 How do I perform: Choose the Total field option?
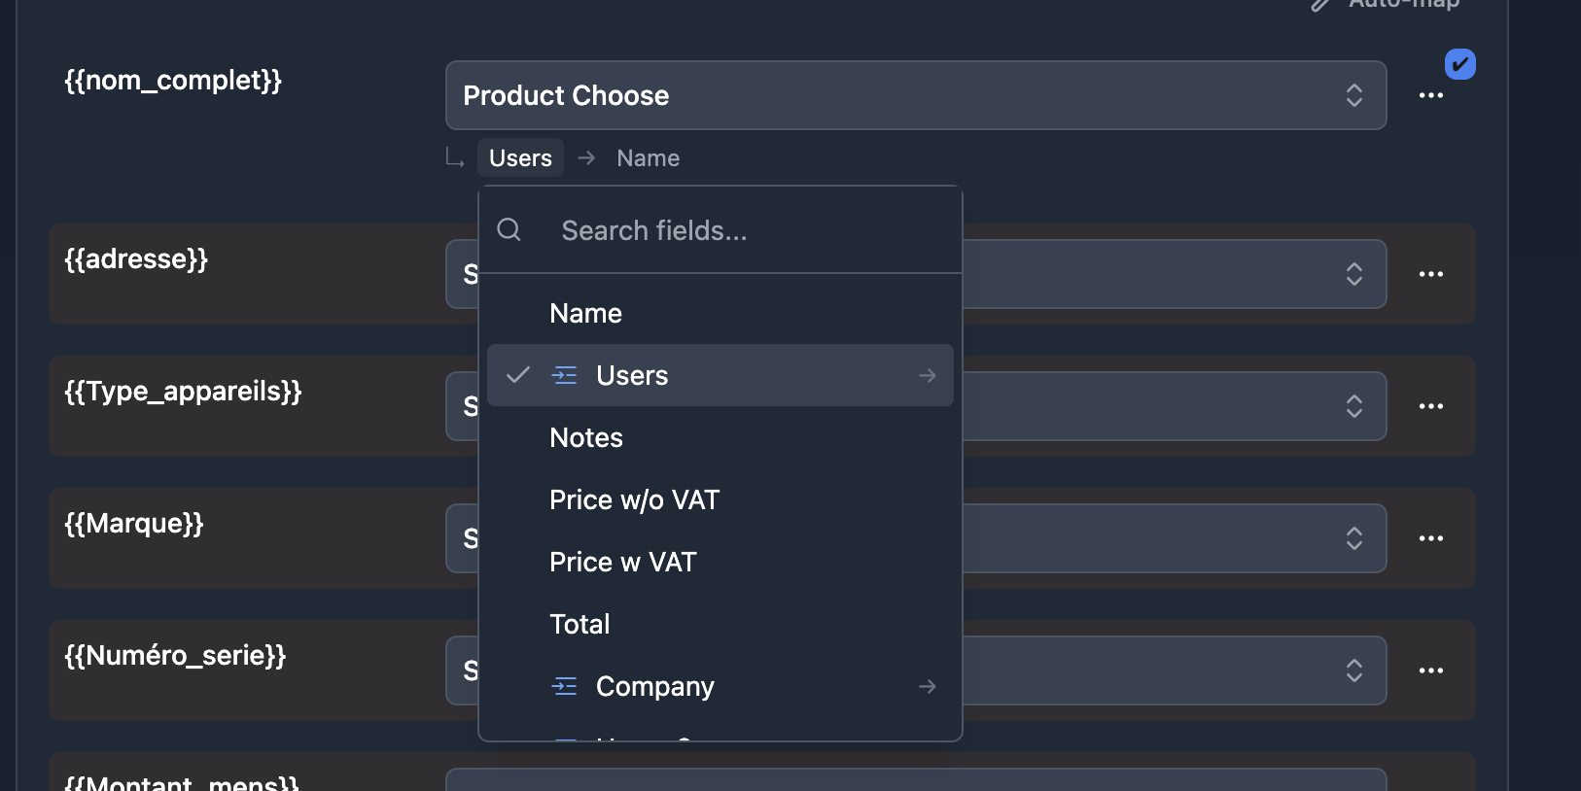580,624
